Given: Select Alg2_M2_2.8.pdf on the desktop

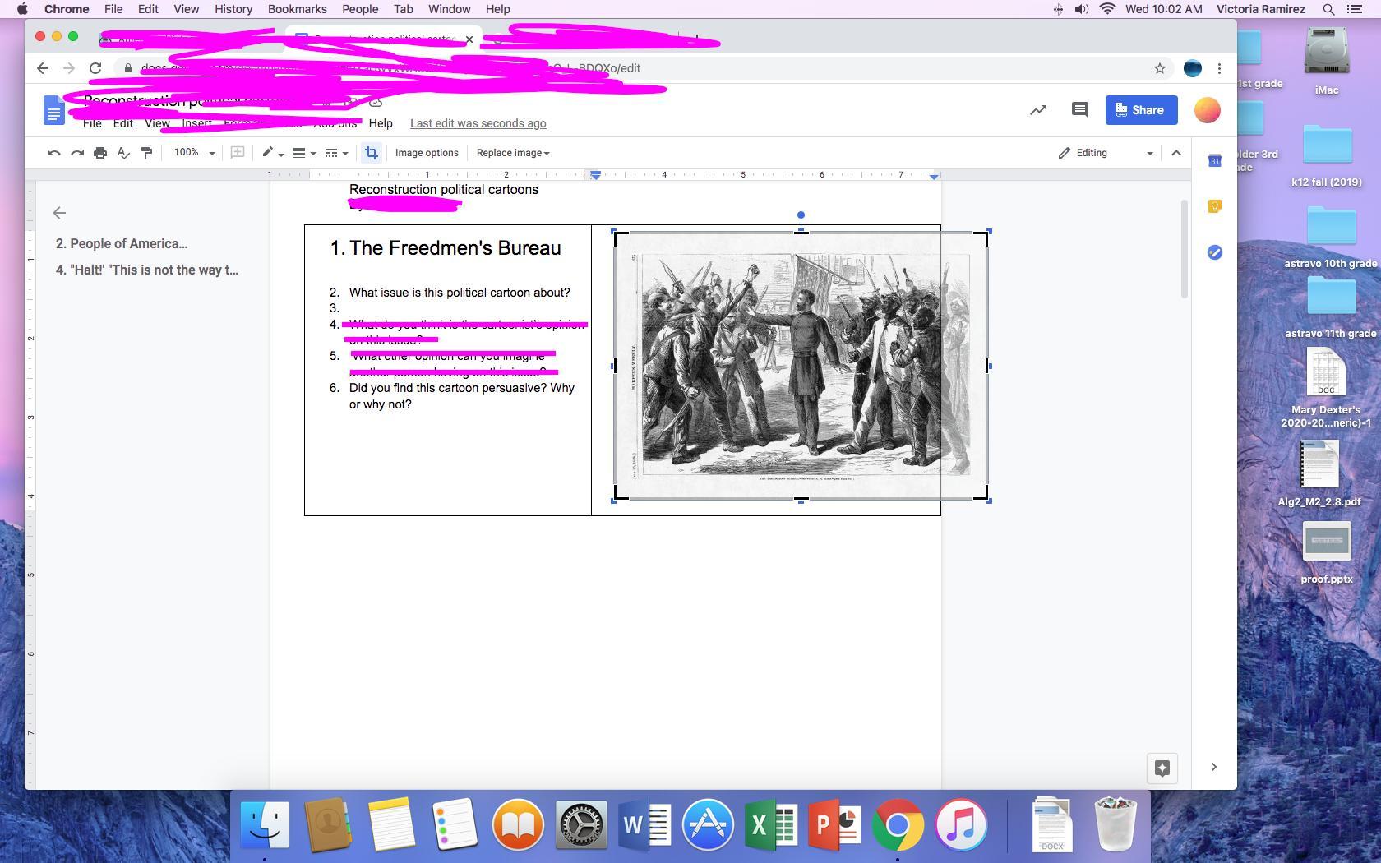Looking at the screenshot, I should [x=1319, y=473].
